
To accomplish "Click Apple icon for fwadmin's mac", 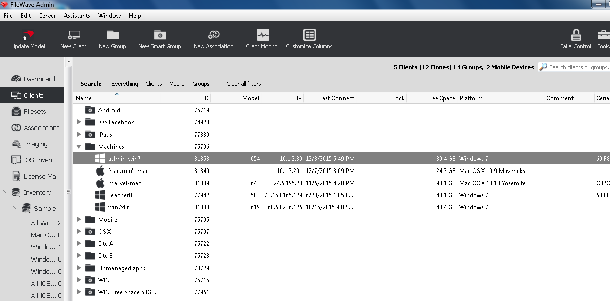I will point(100,170).
